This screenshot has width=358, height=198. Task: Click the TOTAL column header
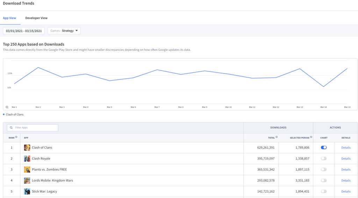[271, 138]
